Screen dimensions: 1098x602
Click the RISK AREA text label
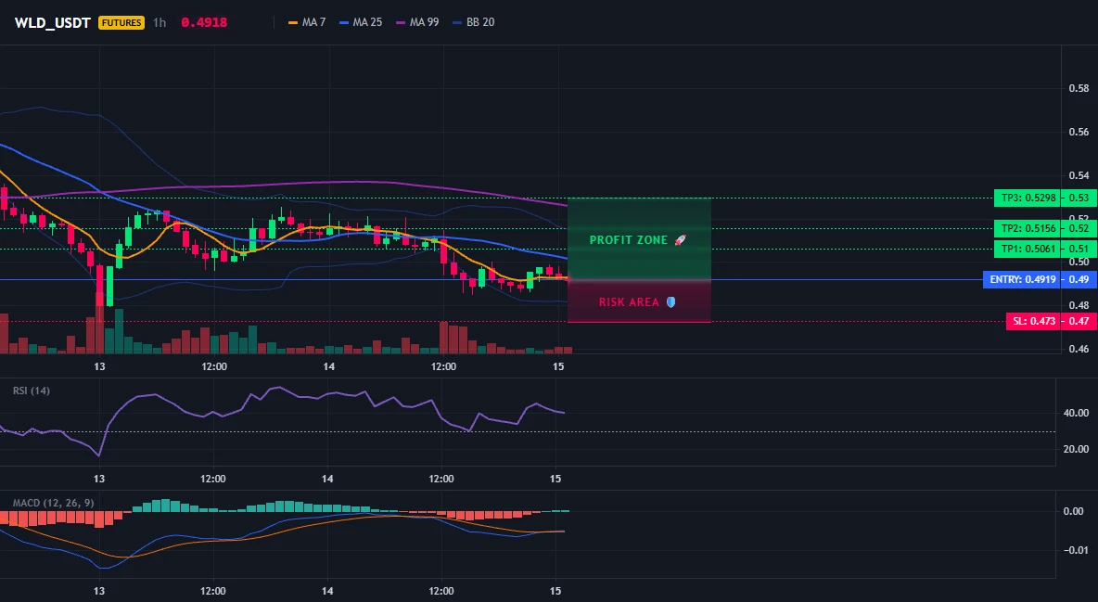pyautogui.click(x=629, y=302)
